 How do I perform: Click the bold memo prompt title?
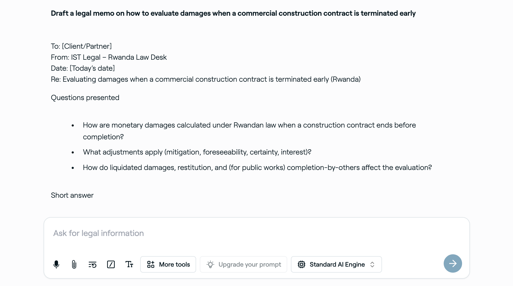233,13
